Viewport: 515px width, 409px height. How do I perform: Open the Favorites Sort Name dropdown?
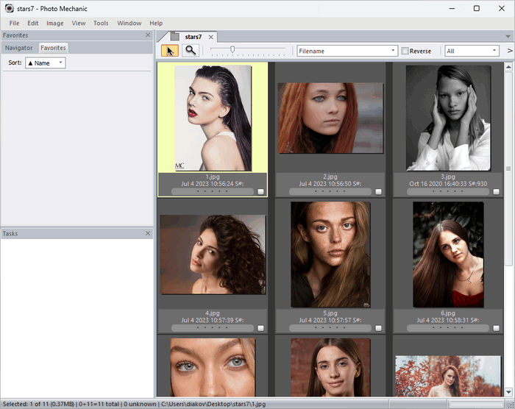(46, 63)
